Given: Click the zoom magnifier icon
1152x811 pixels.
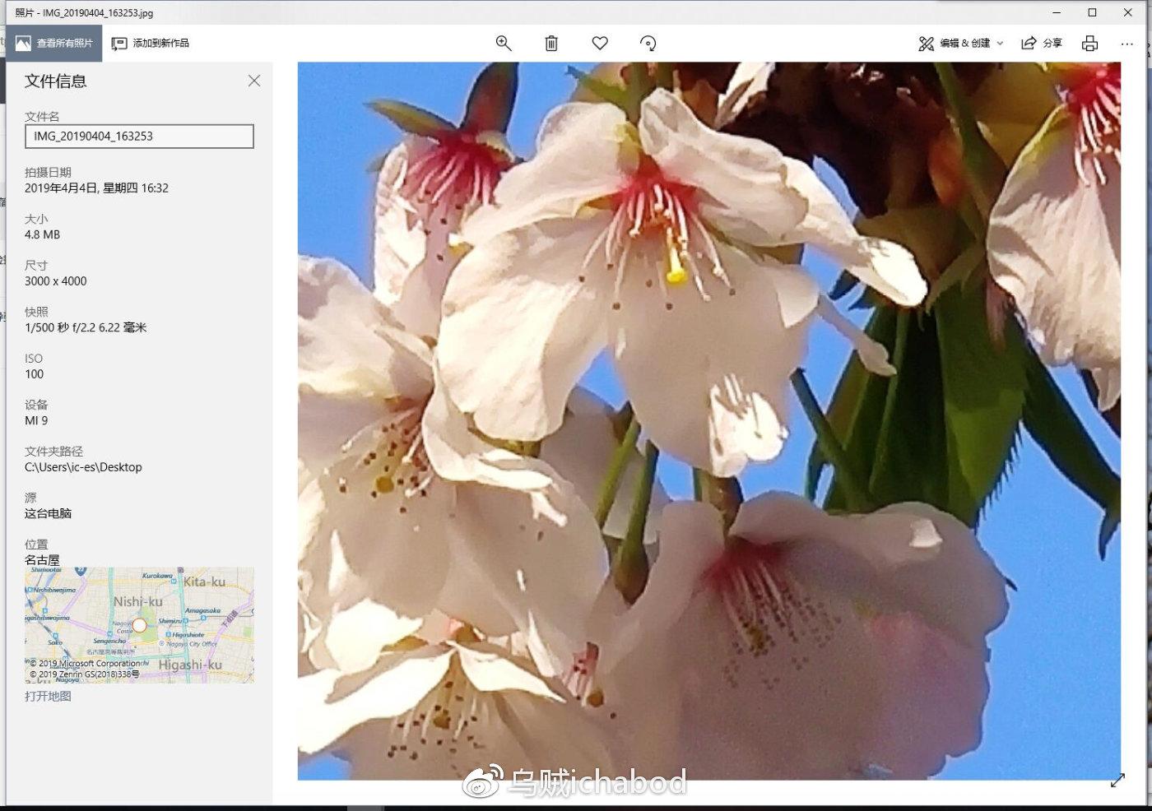Looking at the screenshot, I should click(x=504, y=44).
